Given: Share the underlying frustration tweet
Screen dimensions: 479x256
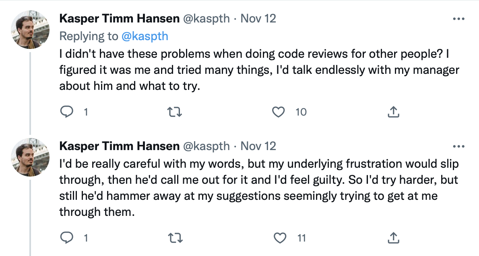Looking at the screenshot, I should click(x=393, y=238).
